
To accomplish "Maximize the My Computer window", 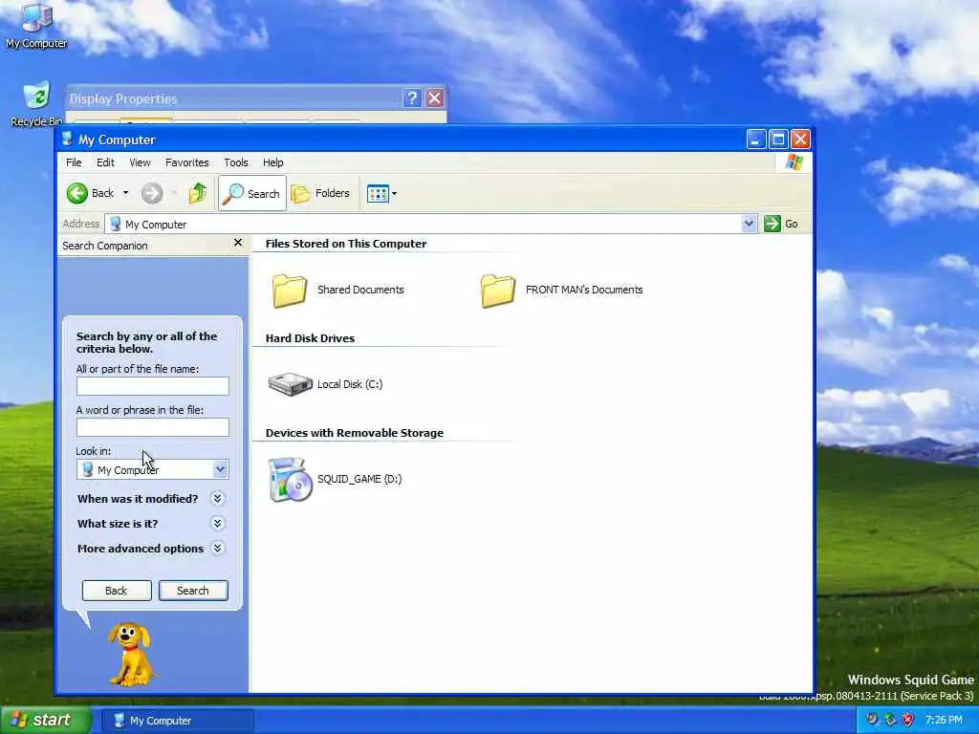I will coord(778,140).
